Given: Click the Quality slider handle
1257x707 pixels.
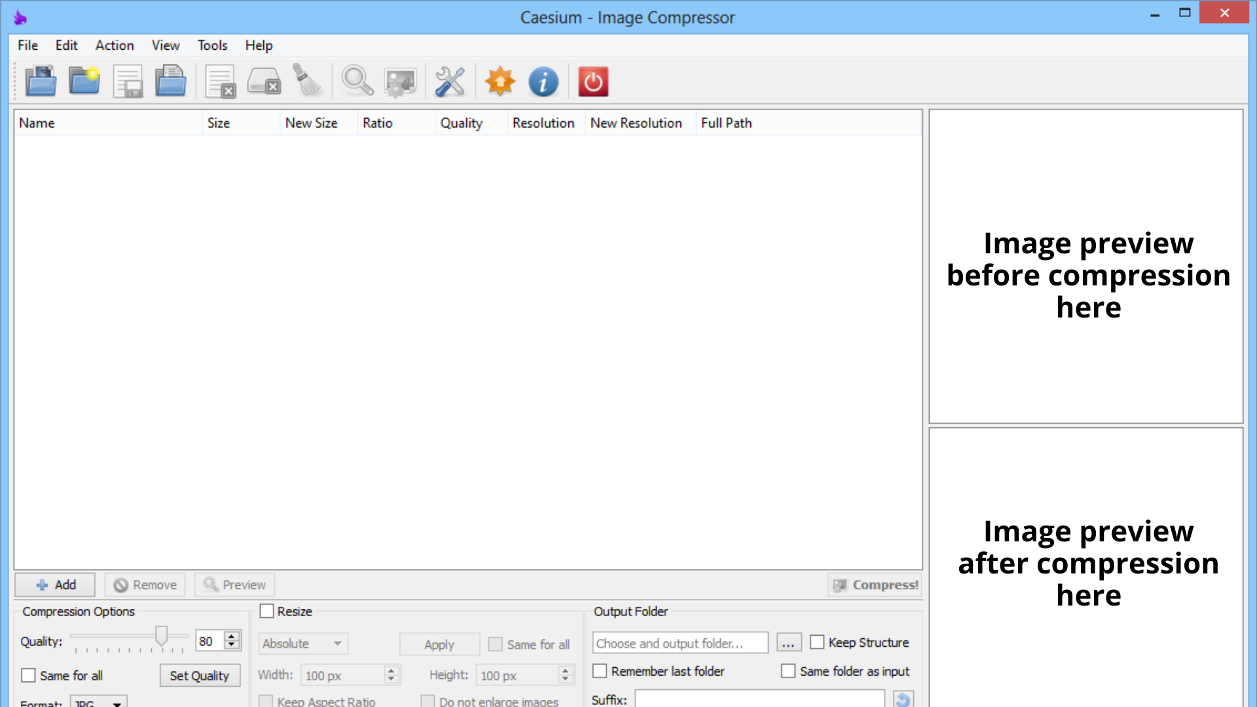Looking at the screenshot, I should click(161, 635).
